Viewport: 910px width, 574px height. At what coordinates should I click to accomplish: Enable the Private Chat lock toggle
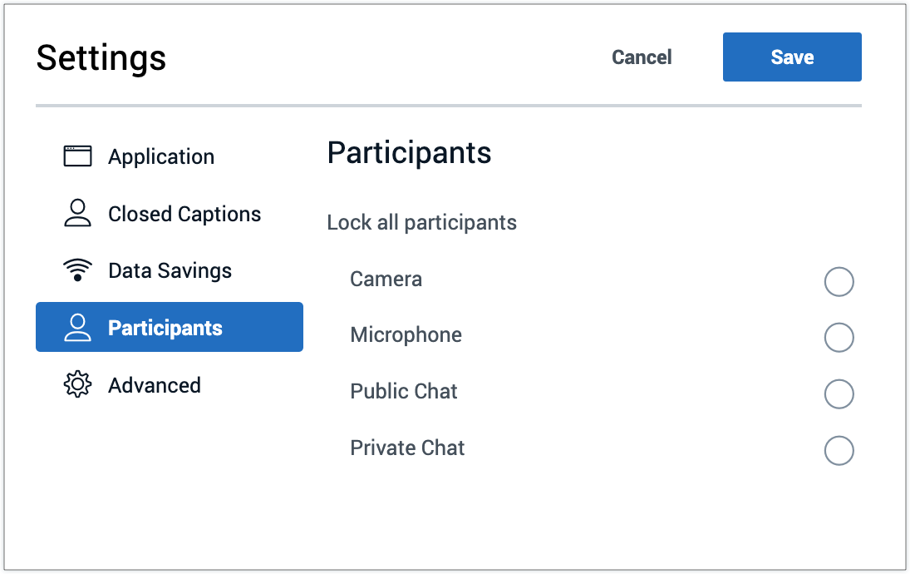click(839, 451)
